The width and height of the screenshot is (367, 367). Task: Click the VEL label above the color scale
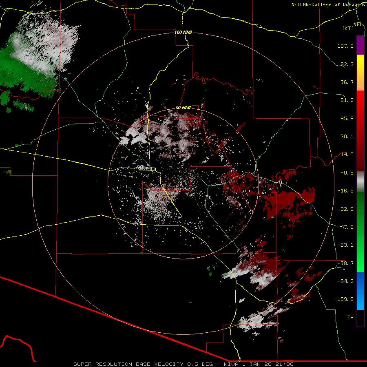coord(358,24)
